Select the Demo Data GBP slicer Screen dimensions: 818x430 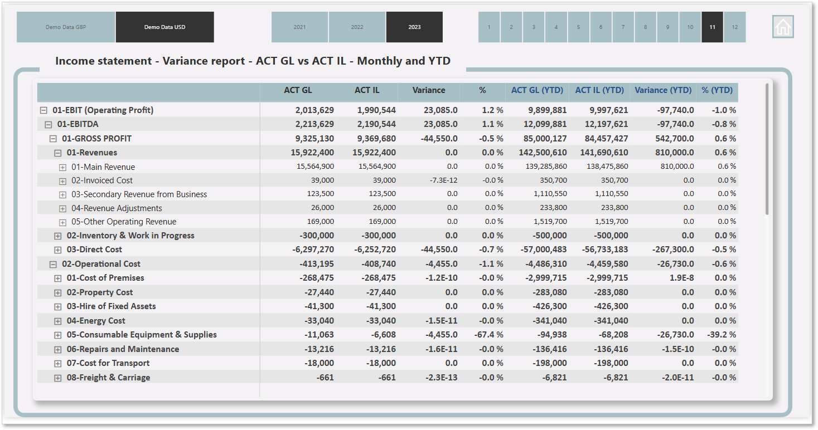click(x=66, y=27)
